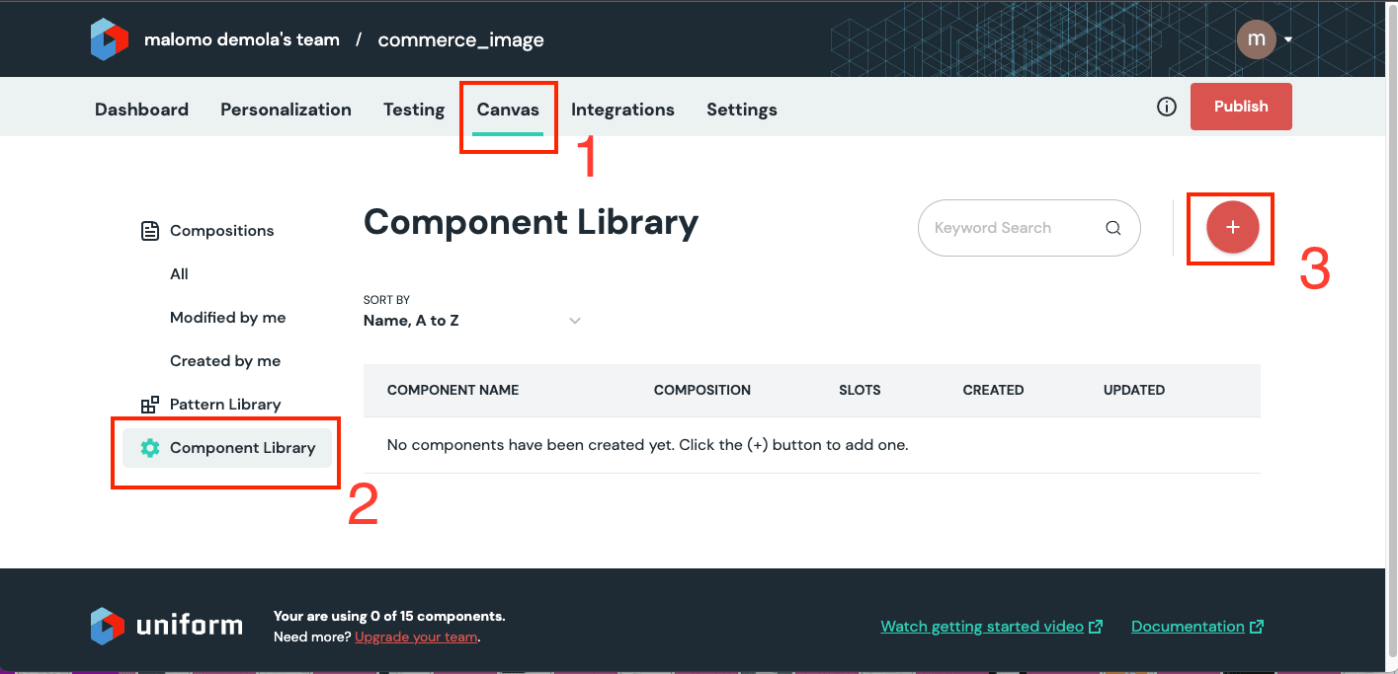Select the Canvas tab
Screen dimensions: 1398x674
point(508,110)
